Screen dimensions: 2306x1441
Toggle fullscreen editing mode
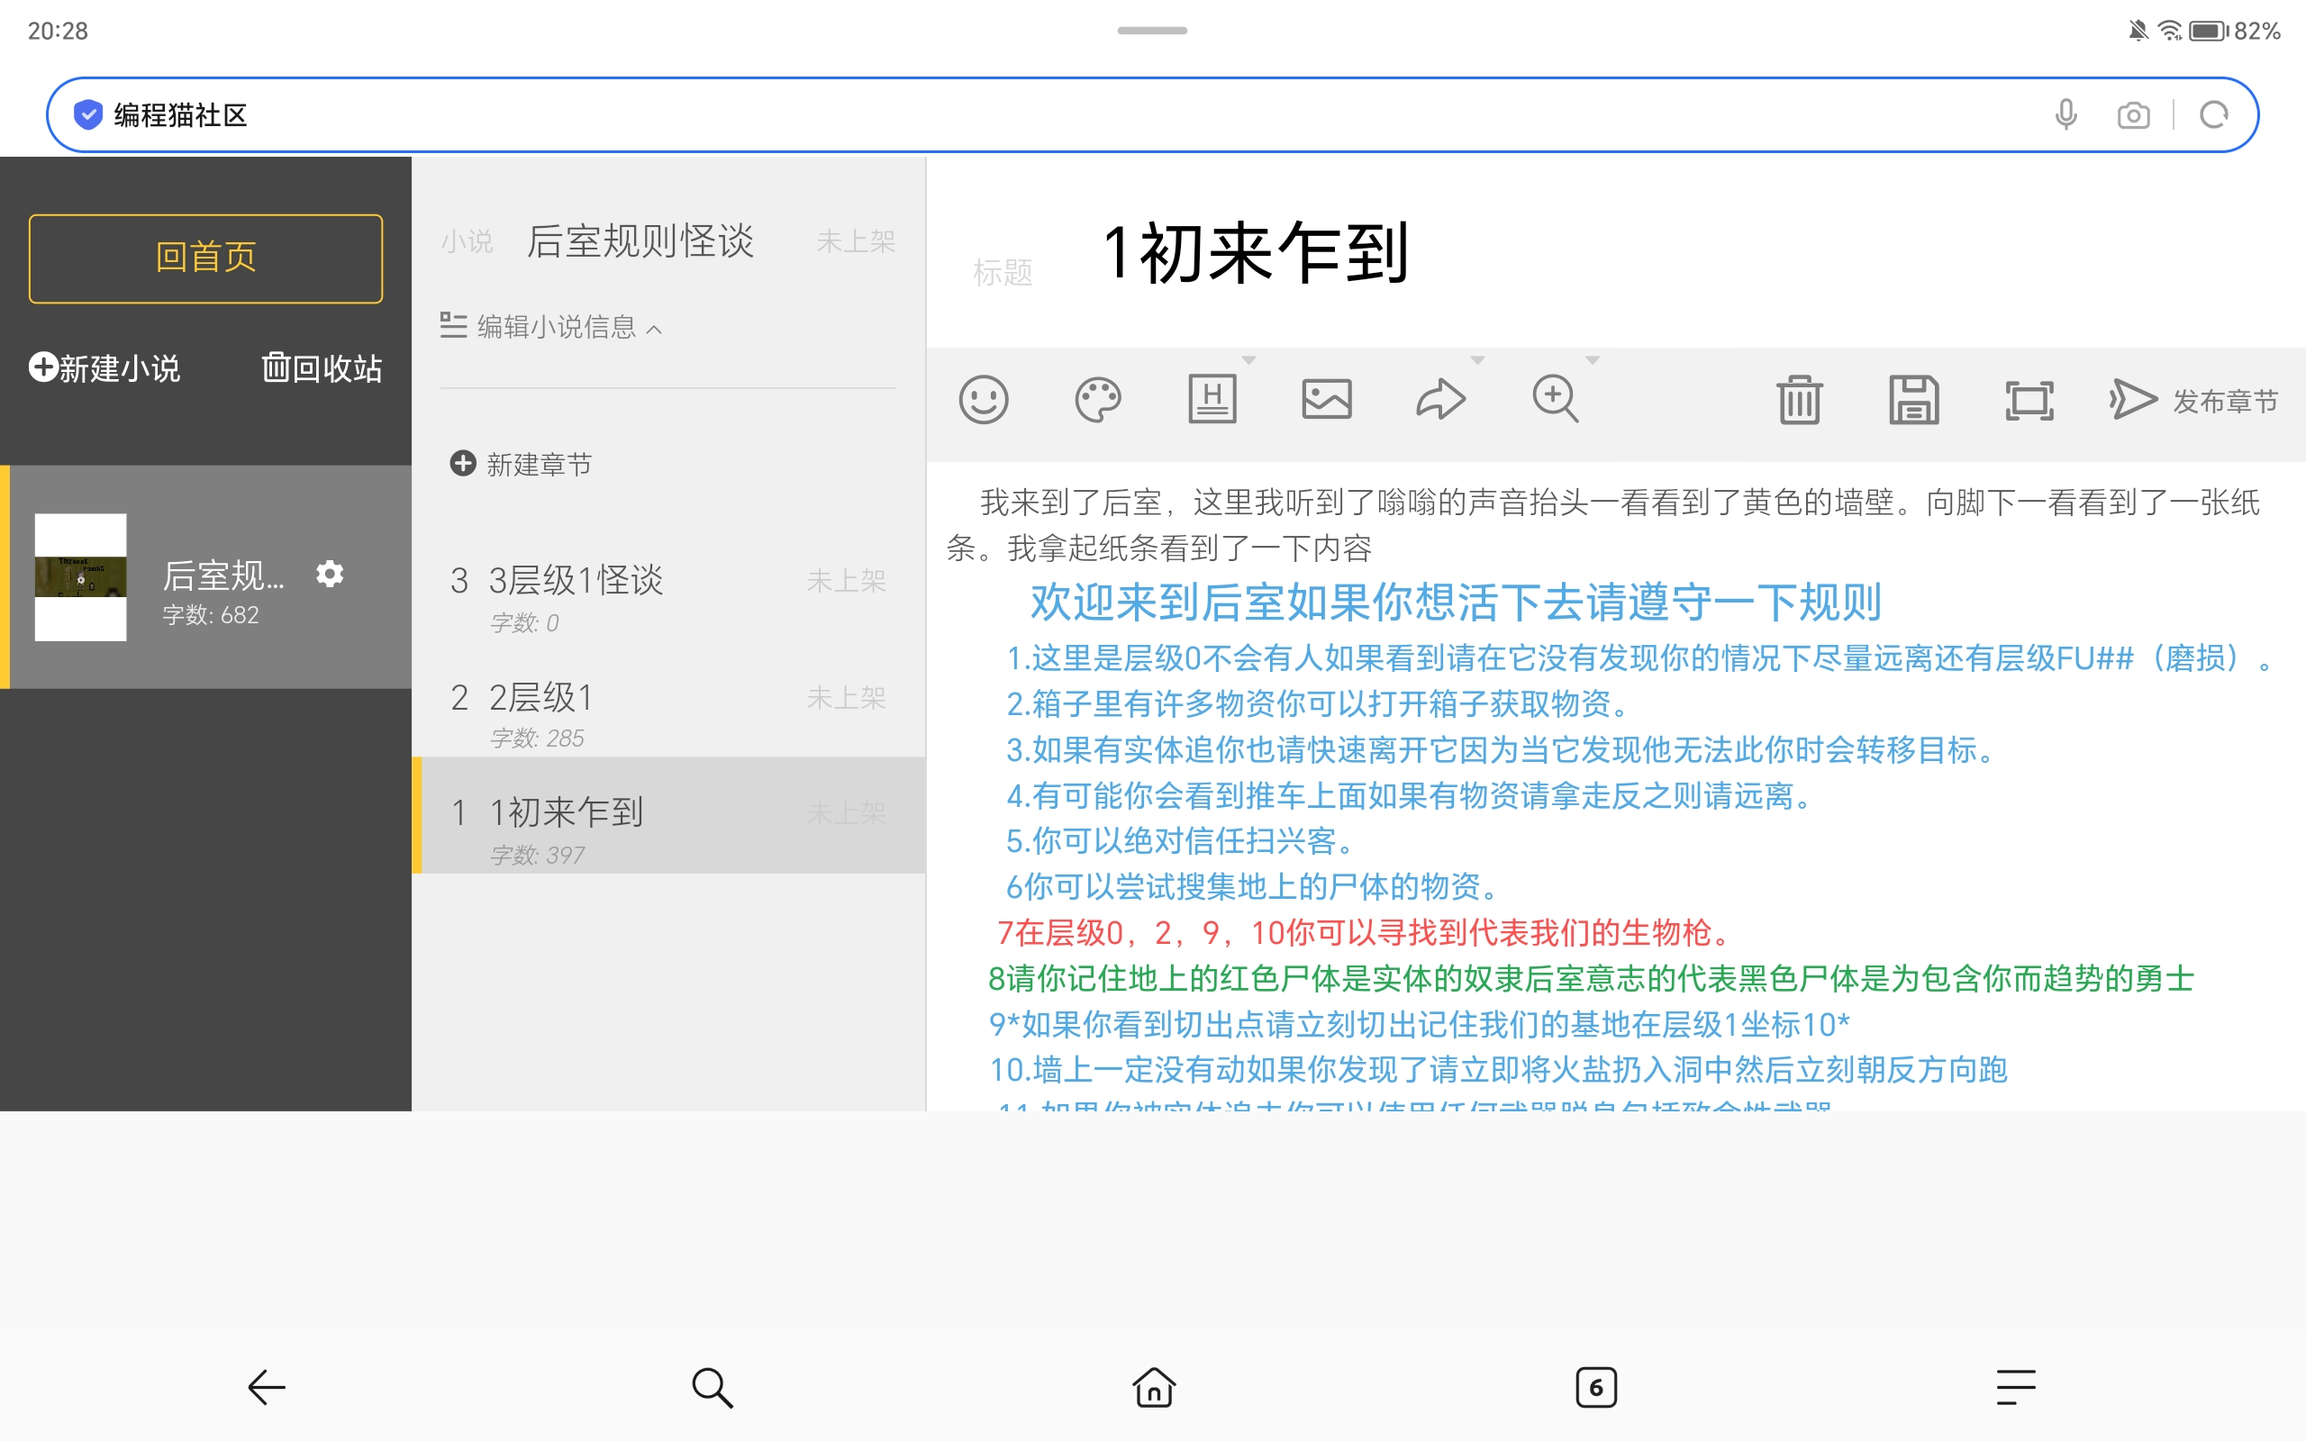point(2029,400)
